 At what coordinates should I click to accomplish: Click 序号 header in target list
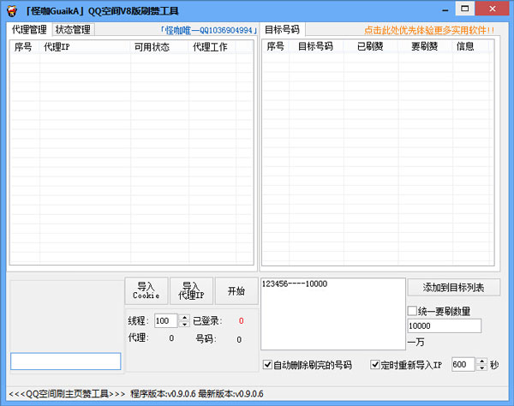pyautogui.click(x=276, y=46)
